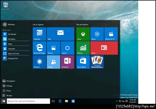Image resolution: width=156 pixels, height=109 pixels.
Task: Launch the OneNote tile
Action: [67, 62]
